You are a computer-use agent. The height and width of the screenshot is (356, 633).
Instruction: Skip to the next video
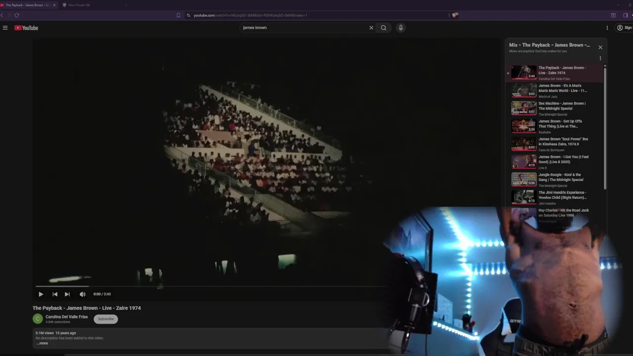[x=67, y=294]
